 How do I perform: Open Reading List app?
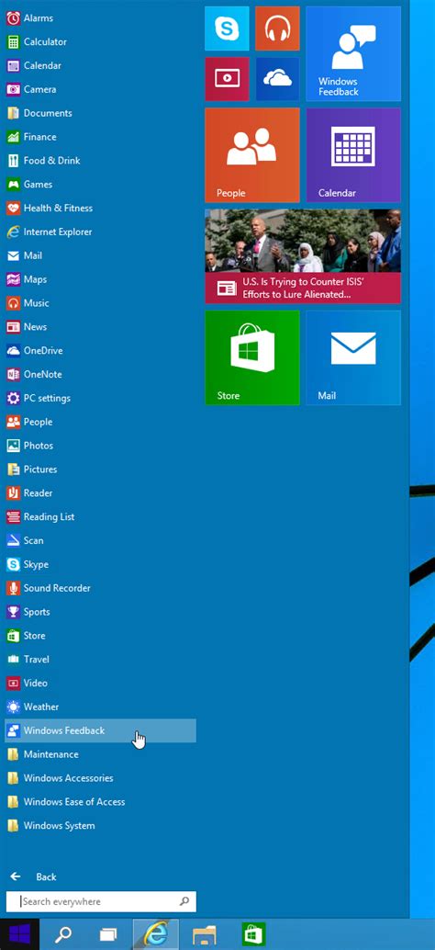point(100,517)
